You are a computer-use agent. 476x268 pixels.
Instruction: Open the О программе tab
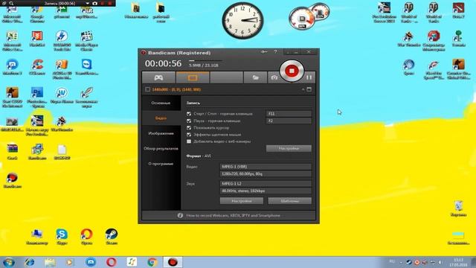pyautogui.click(x=161, y=164)
